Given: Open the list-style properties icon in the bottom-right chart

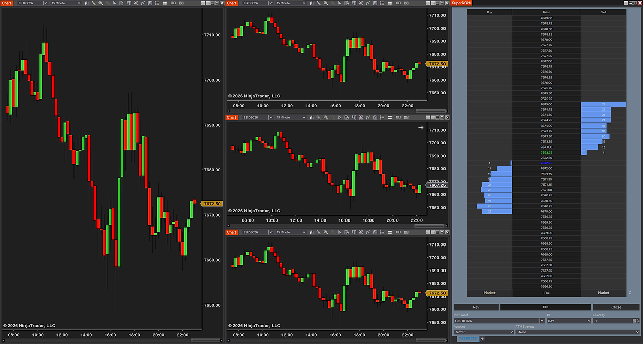Looking at the screenshot, I should tap(381, 232).
